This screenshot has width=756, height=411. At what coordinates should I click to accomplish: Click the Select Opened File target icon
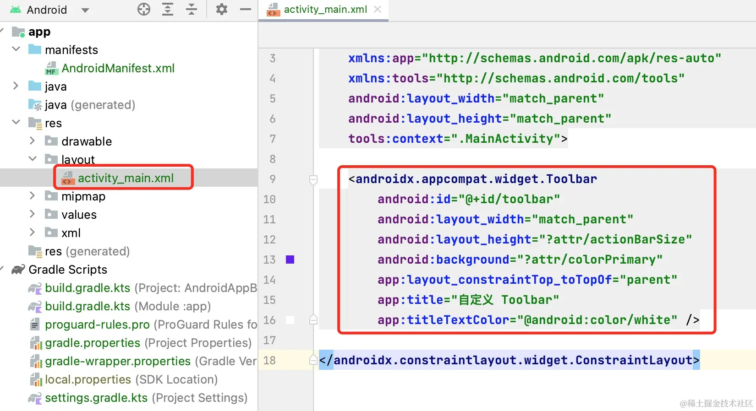(144, 9)
